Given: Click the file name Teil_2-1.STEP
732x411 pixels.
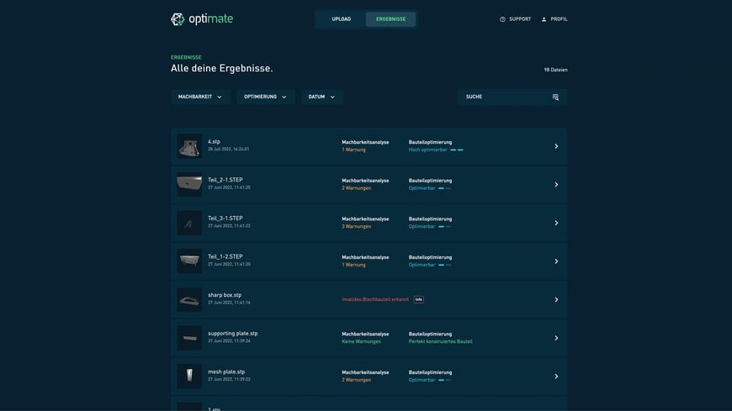Looking at the screenshot, I should click(x=225, y=180).
